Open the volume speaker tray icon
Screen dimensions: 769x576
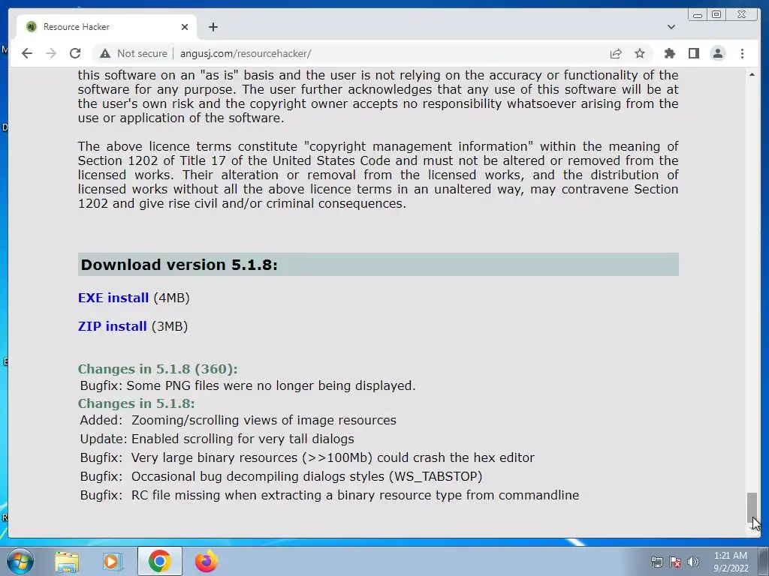point(693,562)
